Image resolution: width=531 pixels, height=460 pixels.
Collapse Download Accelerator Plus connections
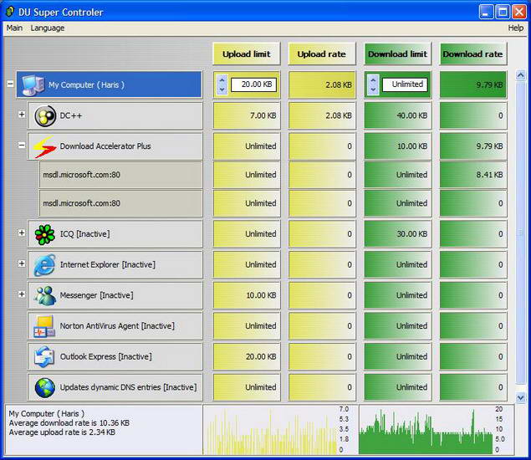22,146
